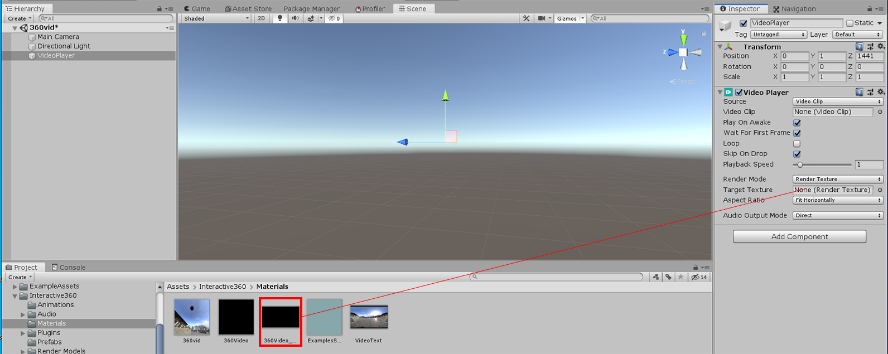Open the Render Mode dropdown
Viewport: 888px width, 354px height.
pyautogui.click(x=838, y=180)
